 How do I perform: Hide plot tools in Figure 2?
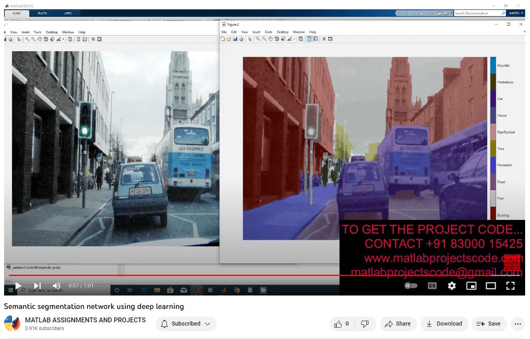point(324,39)
